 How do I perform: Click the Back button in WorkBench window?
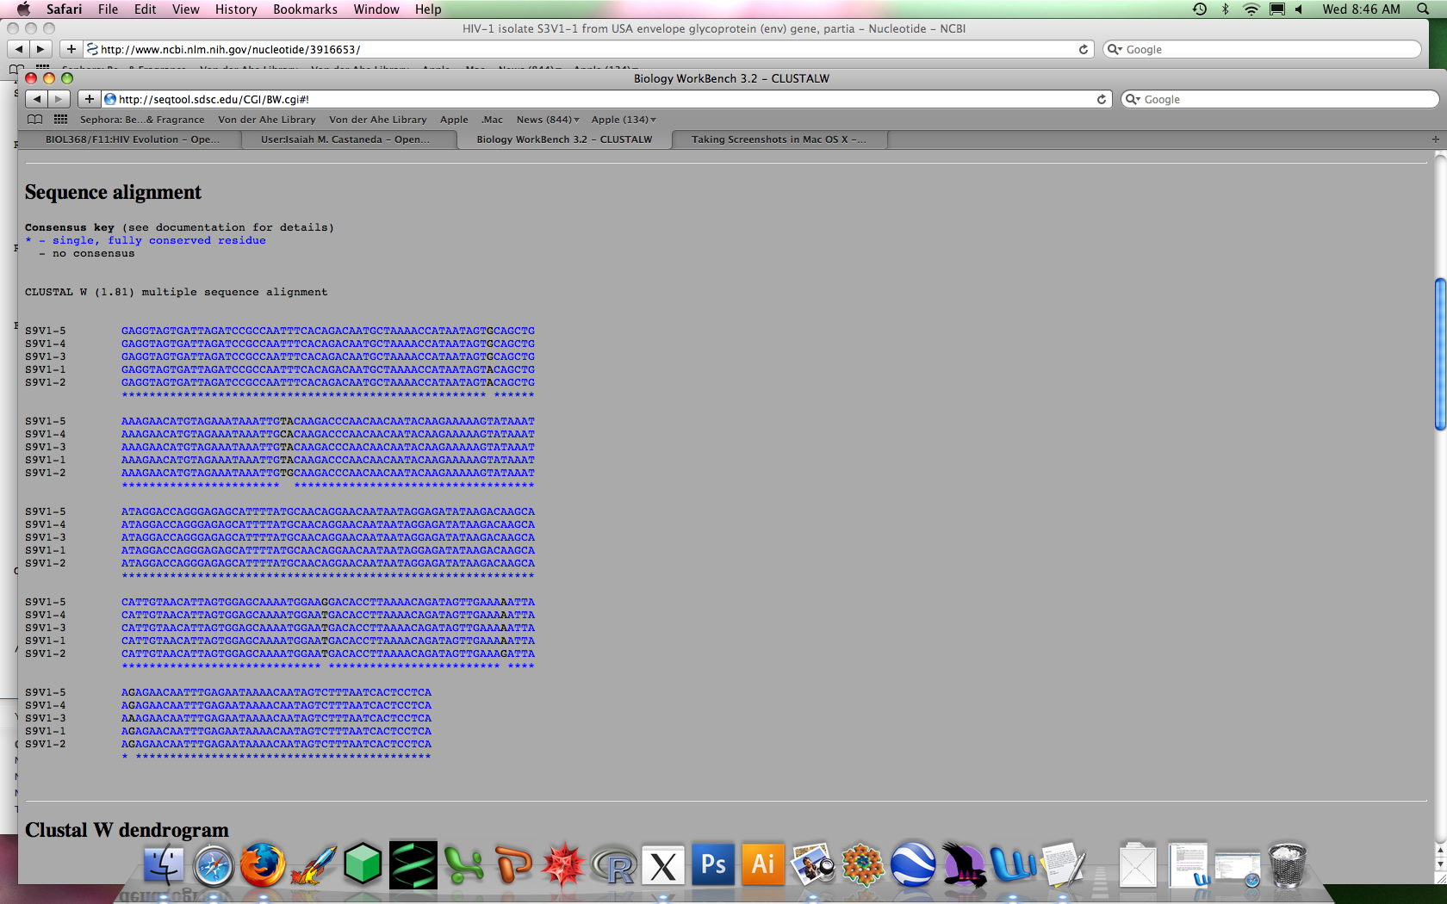click(36, 99)
